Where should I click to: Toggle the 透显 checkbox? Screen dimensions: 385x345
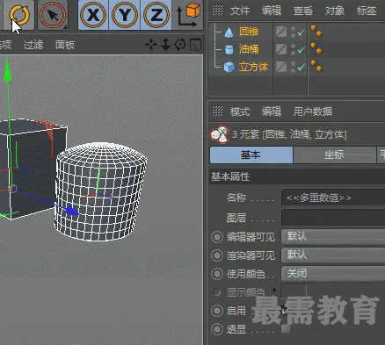[287, 329]
